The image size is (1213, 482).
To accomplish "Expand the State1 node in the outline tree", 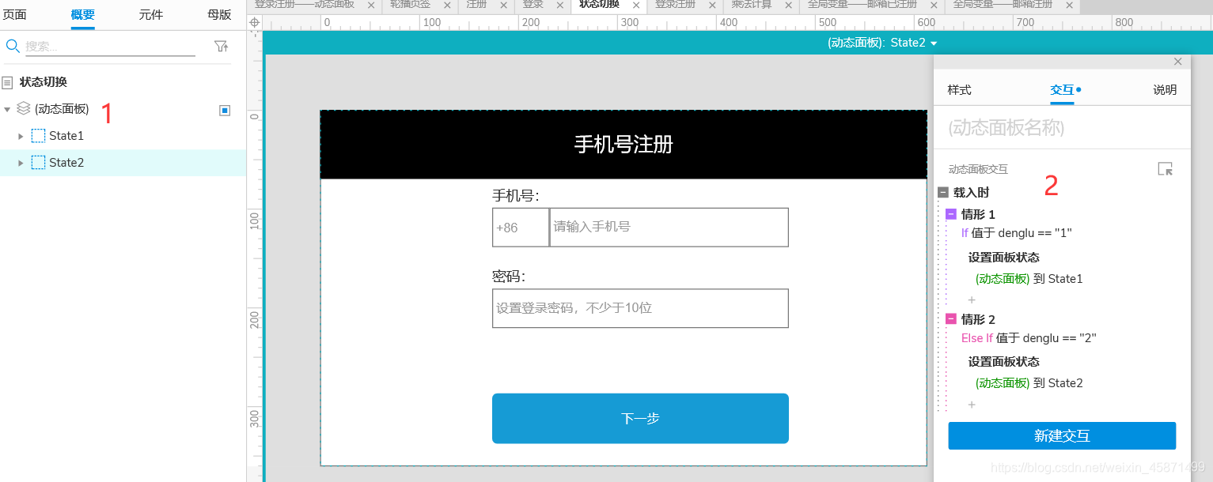I will pos(22,135).
